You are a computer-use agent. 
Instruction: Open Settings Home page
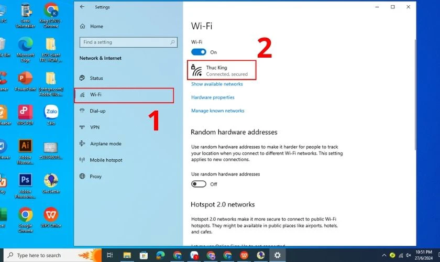(x=92, y=26)
